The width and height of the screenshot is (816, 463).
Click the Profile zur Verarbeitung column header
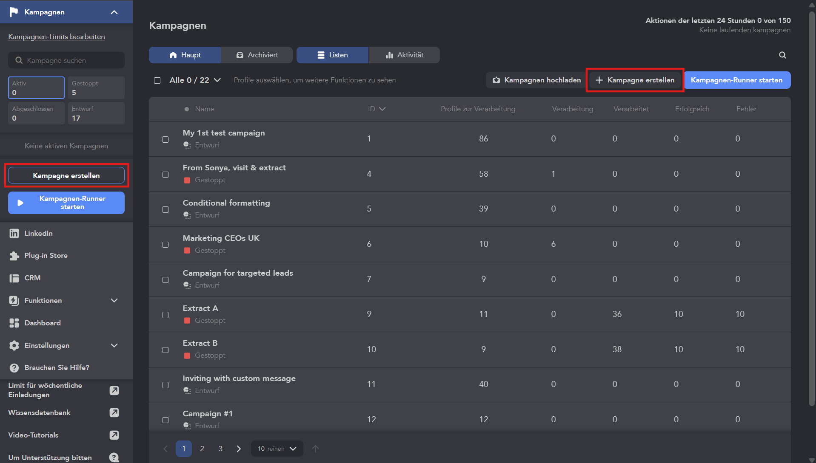pos(478,109)
